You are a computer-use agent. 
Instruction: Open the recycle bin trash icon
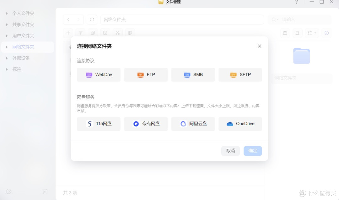coord(45,192)
